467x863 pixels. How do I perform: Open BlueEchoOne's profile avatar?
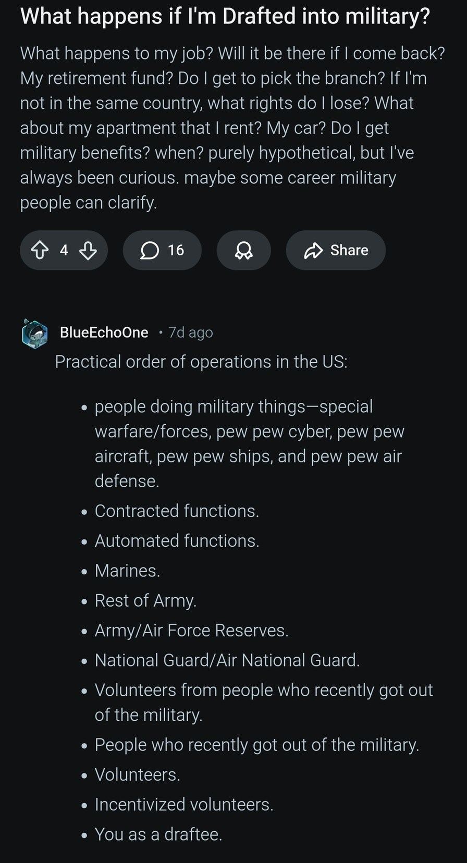34,332
